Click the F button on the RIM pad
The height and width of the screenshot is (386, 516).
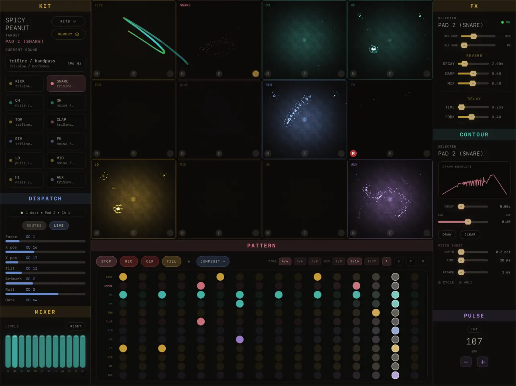[305, 153]
